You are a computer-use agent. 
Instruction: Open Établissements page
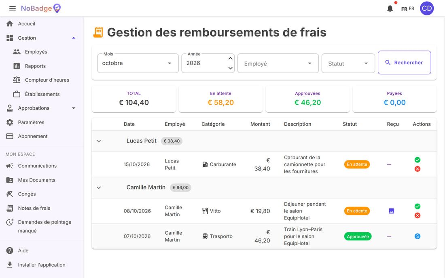(x=42, y=94)
